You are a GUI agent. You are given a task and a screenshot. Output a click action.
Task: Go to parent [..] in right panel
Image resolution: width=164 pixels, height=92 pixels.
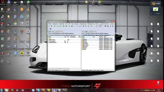click(84, 38)
